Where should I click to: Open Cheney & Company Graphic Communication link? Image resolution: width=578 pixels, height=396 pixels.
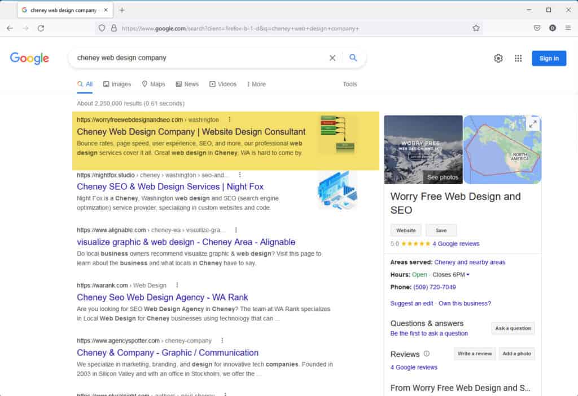[x=167, y=353]
